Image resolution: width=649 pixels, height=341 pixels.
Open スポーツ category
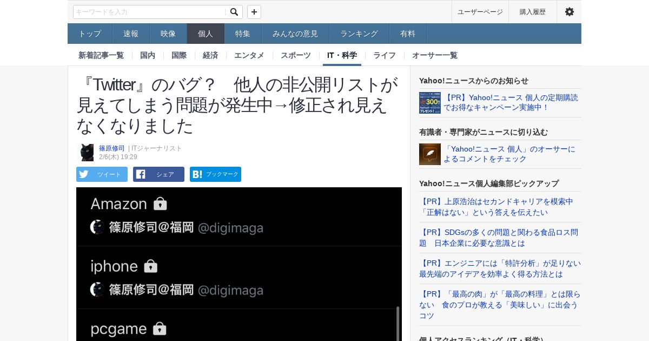pos(296,55)
